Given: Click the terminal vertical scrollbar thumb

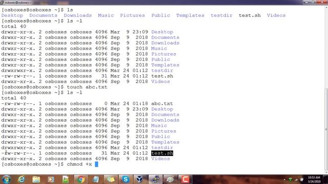Looking at the screenshot, I should 326,129.
